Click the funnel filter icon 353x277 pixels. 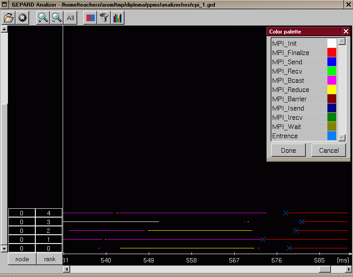coord(104,18)
